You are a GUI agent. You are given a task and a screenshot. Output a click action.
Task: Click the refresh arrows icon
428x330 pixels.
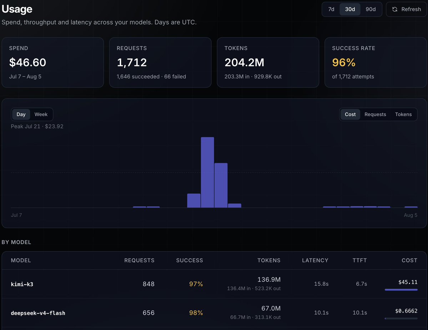pos(395,9)
